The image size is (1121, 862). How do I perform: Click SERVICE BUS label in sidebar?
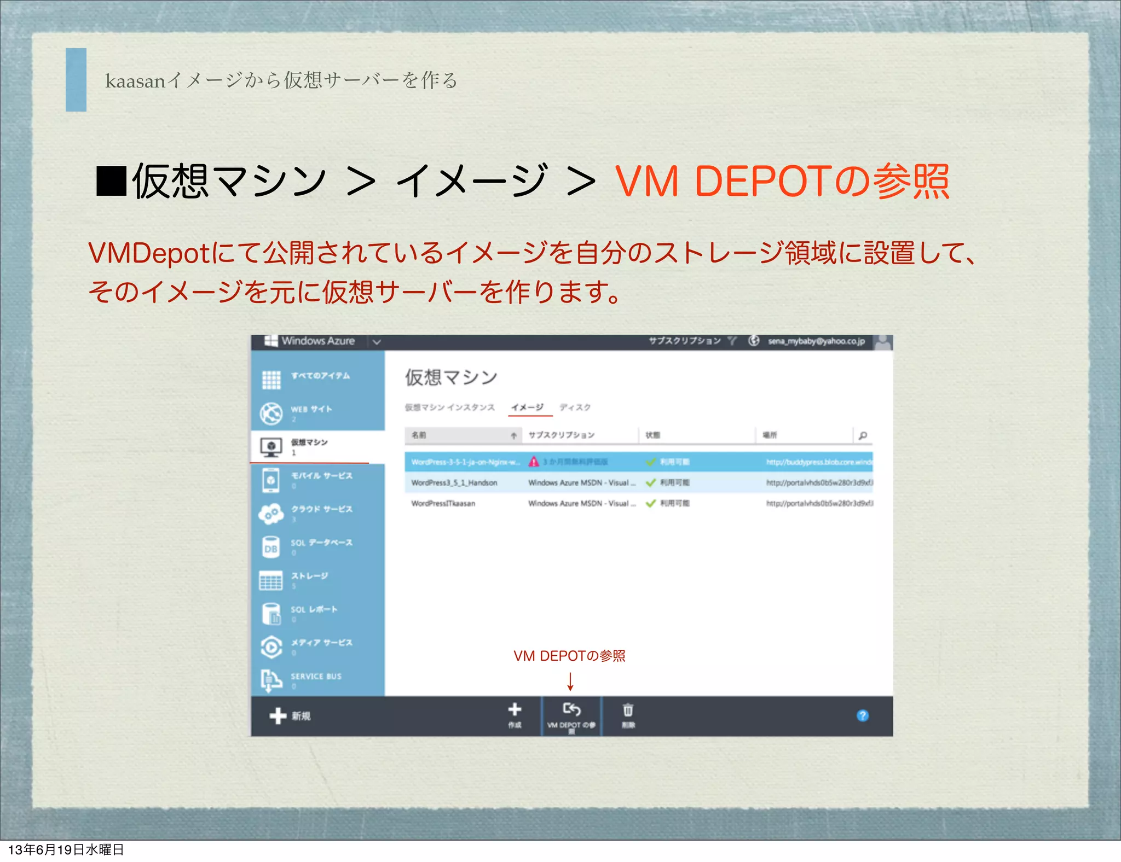[x=316, y=677]
